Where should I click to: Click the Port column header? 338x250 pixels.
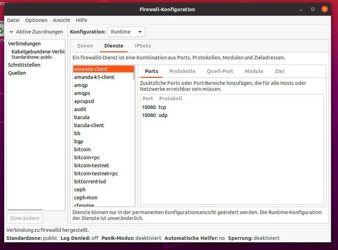[x=147, y=99]
